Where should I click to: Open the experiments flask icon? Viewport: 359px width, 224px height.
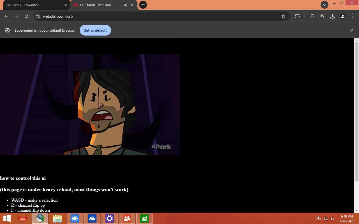tap(312, 16)
